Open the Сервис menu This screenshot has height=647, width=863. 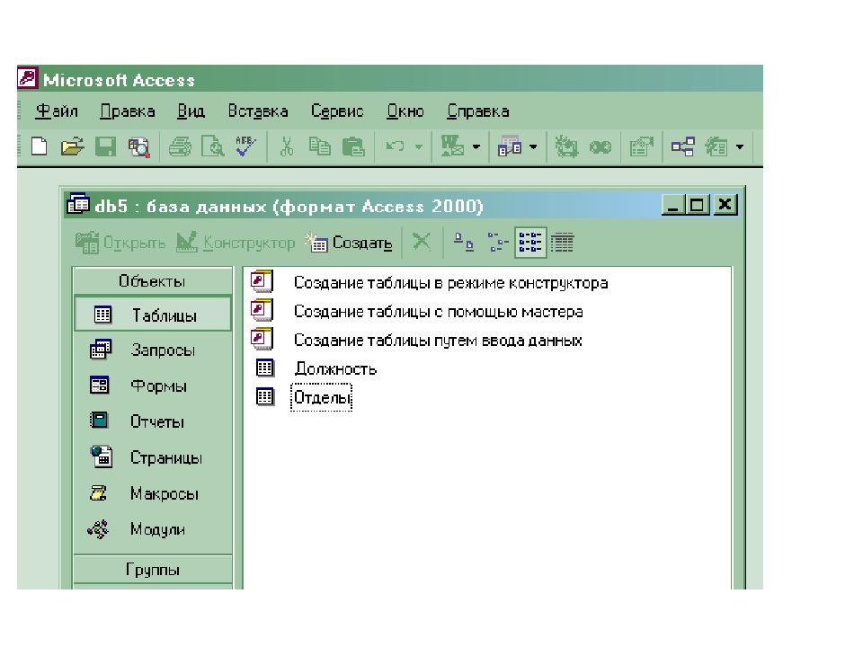point(337,111)
